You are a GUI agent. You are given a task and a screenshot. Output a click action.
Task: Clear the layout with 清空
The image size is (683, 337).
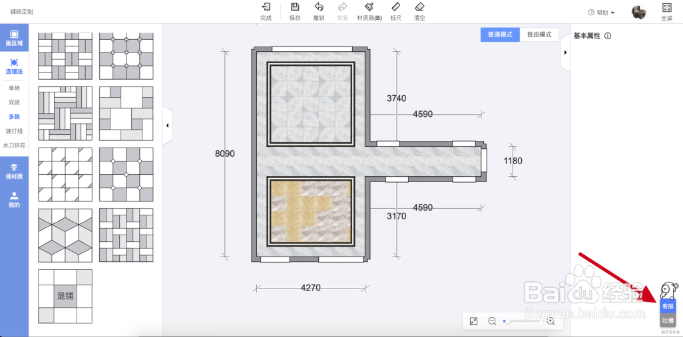coord(419,12)
